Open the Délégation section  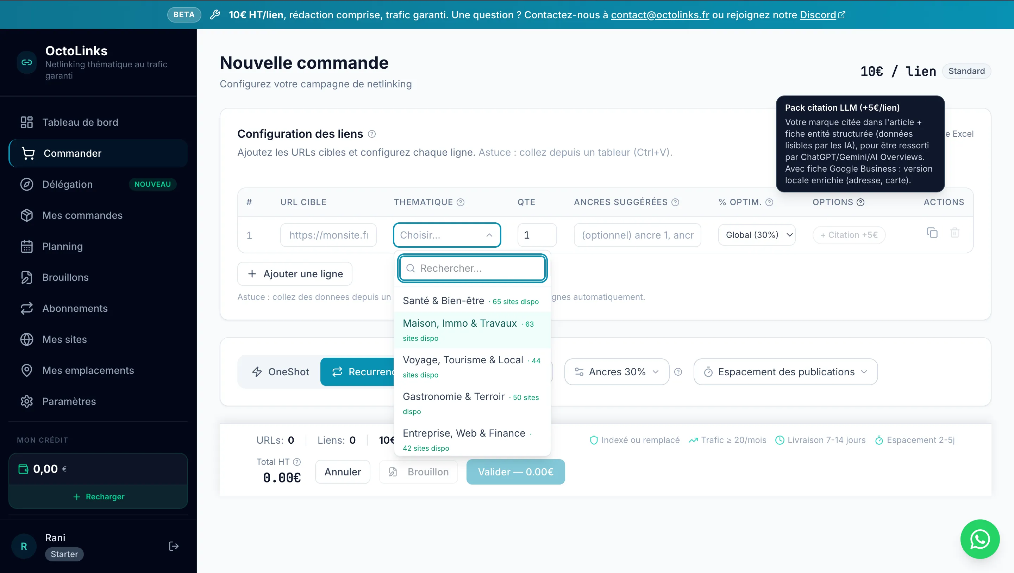tap(98, 184)
